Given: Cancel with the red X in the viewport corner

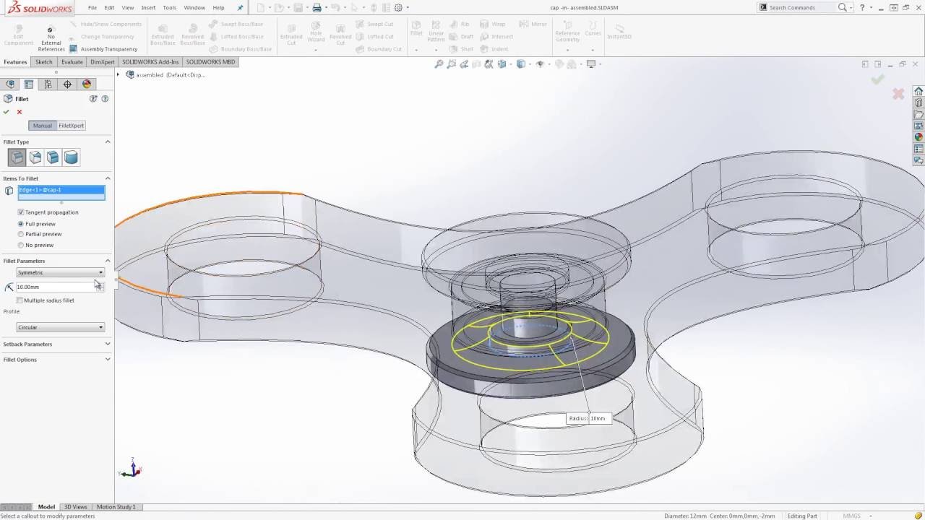Looking at the screenshot, I should [x=898, y=94].
